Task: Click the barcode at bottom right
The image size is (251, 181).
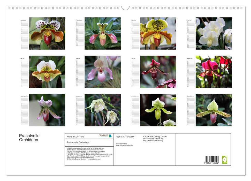Action: pos(212,159)
